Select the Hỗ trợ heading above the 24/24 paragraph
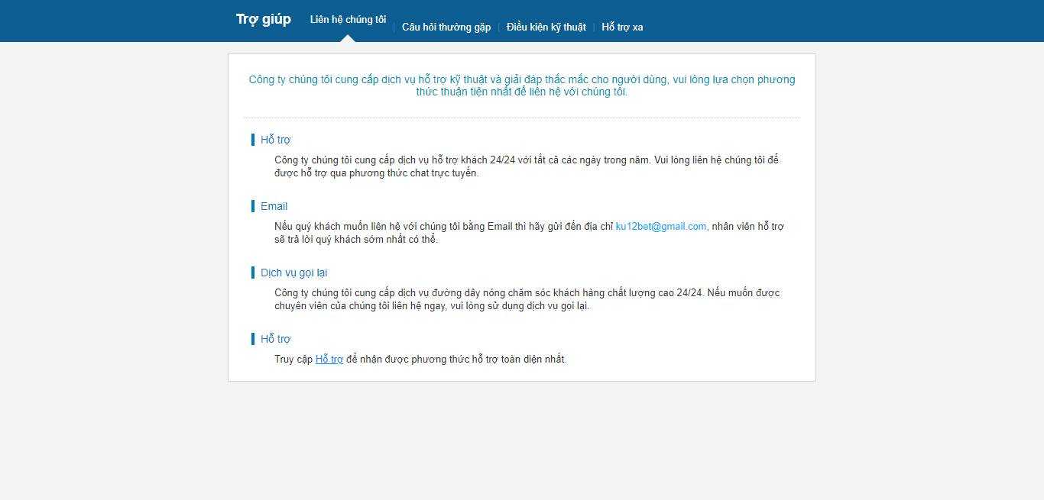1044x500 pixels. [275, 140]
